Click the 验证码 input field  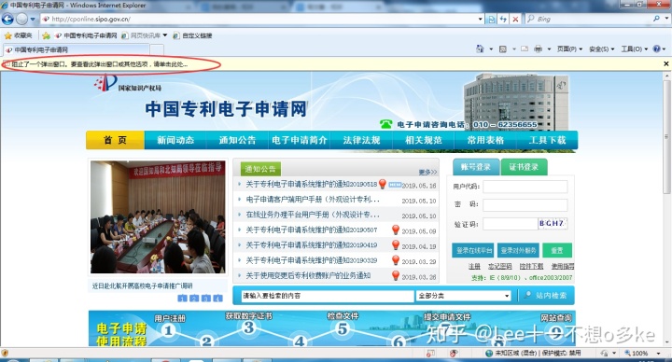[x=510, y=224]
